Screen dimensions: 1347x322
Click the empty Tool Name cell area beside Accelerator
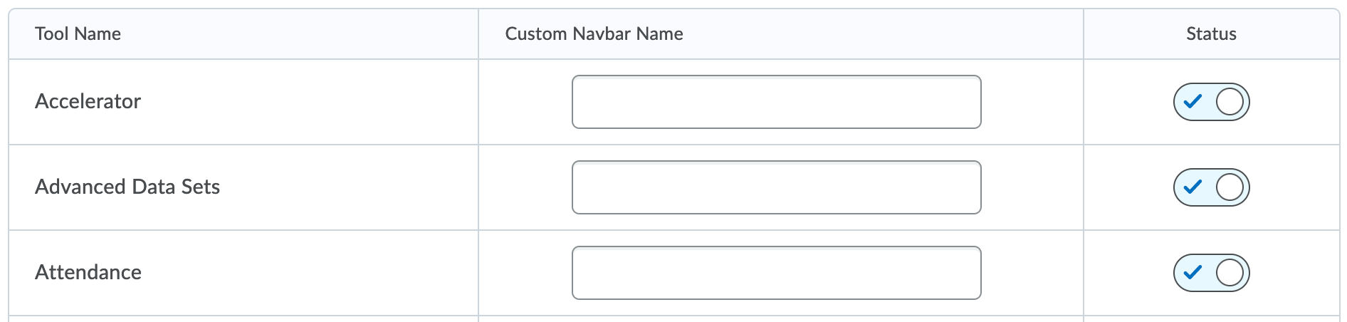pyautogui.click(x=320, y=102)
